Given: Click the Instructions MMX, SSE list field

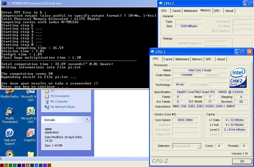Looking at the screenshot, I should pyautogui.click(x=210, y=106).
